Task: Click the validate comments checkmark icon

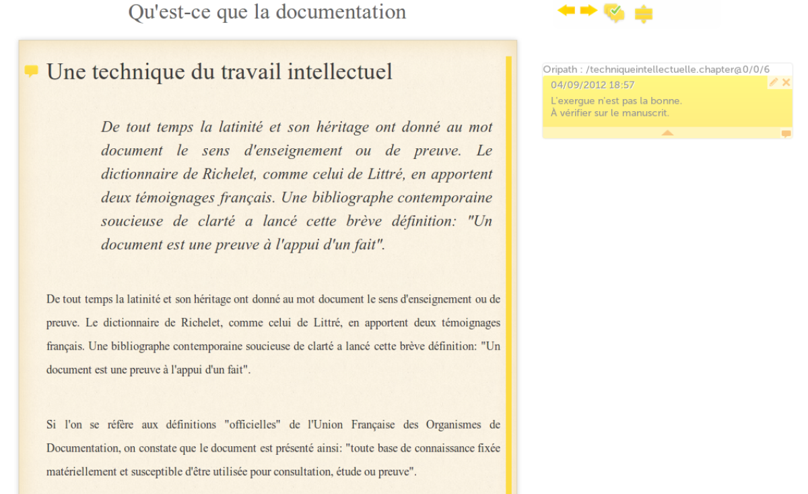Action: (614, 13)
